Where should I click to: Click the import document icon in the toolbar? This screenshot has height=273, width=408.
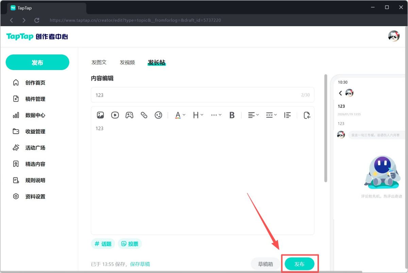click(x=307, y=115)
